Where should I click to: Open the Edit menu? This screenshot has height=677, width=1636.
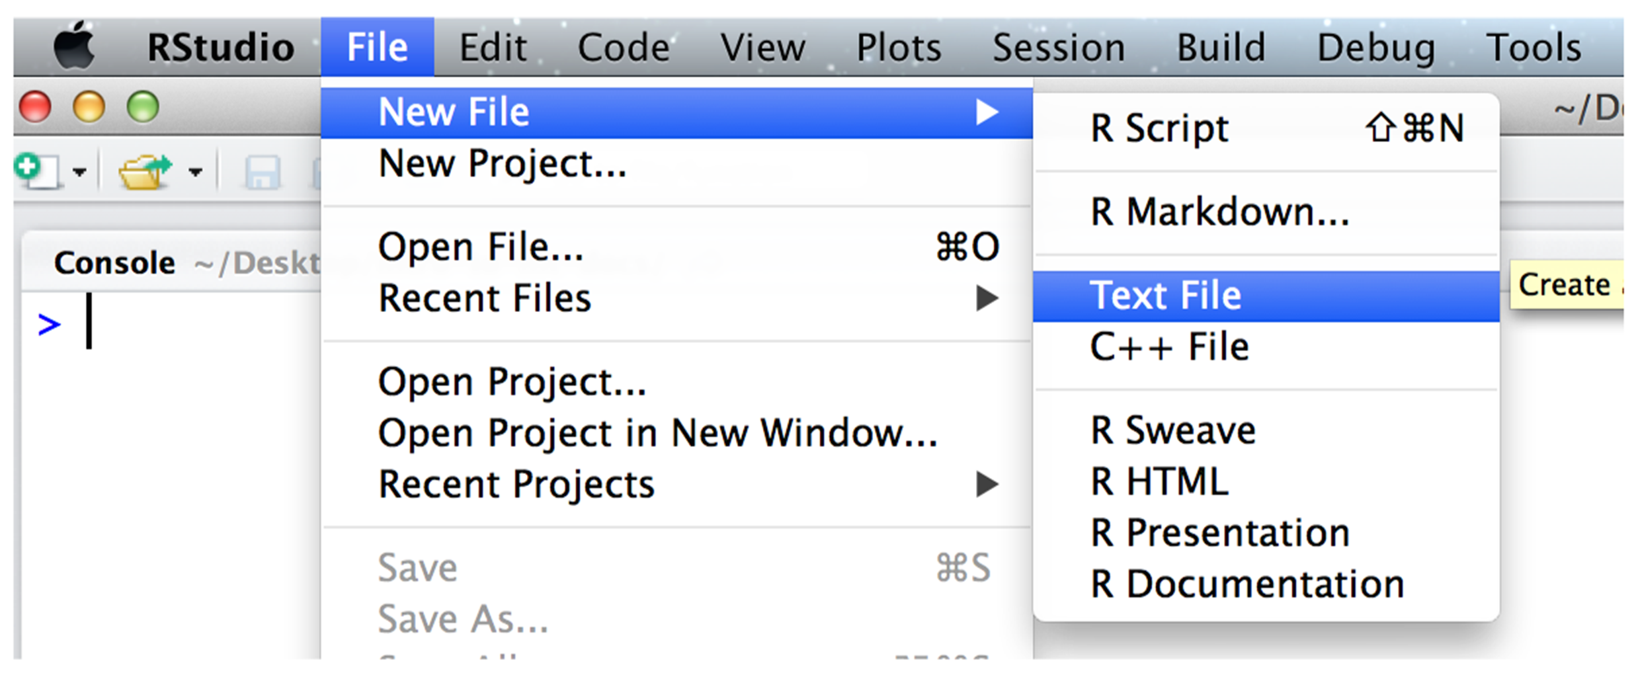pyautogui.click(x=492, y=45)
